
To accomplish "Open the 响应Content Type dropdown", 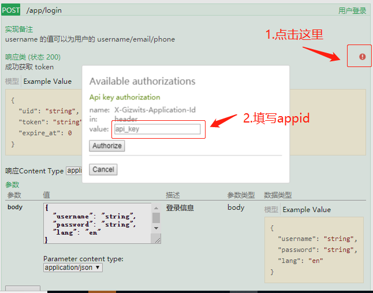I will coord(74,170).
